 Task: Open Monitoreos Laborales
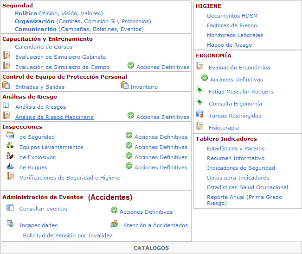235,35
